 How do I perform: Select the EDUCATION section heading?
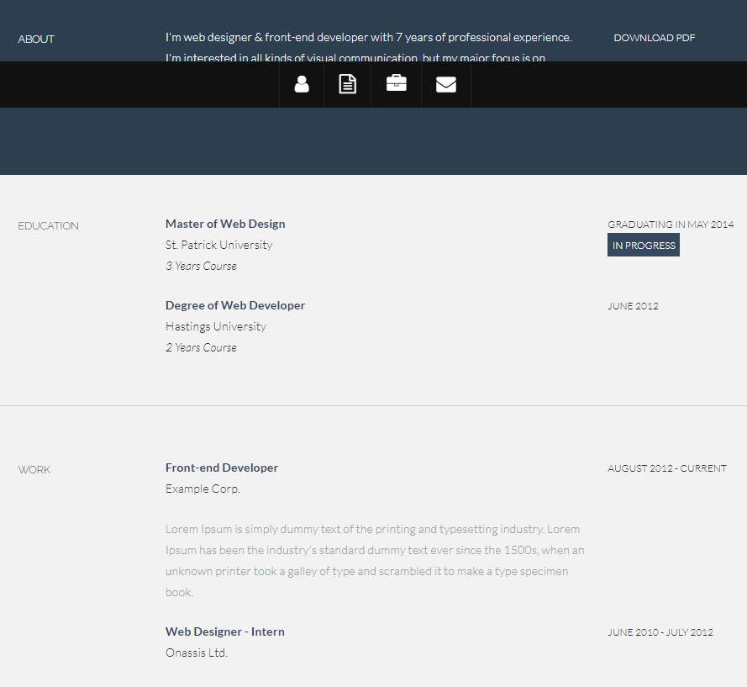pyautogui.click(x=48, y=225)
